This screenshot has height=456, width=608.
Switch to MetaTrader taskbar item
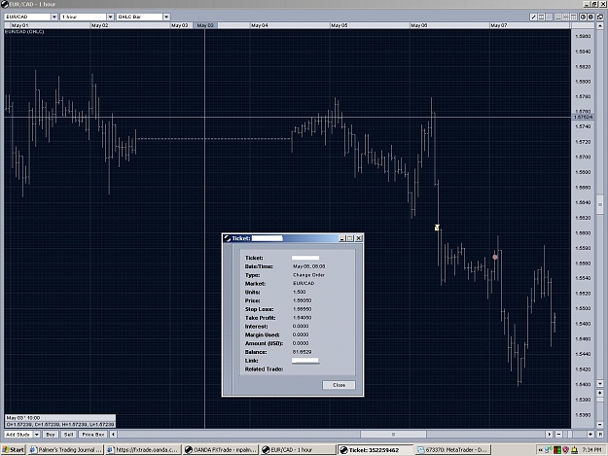pos(452,450)
